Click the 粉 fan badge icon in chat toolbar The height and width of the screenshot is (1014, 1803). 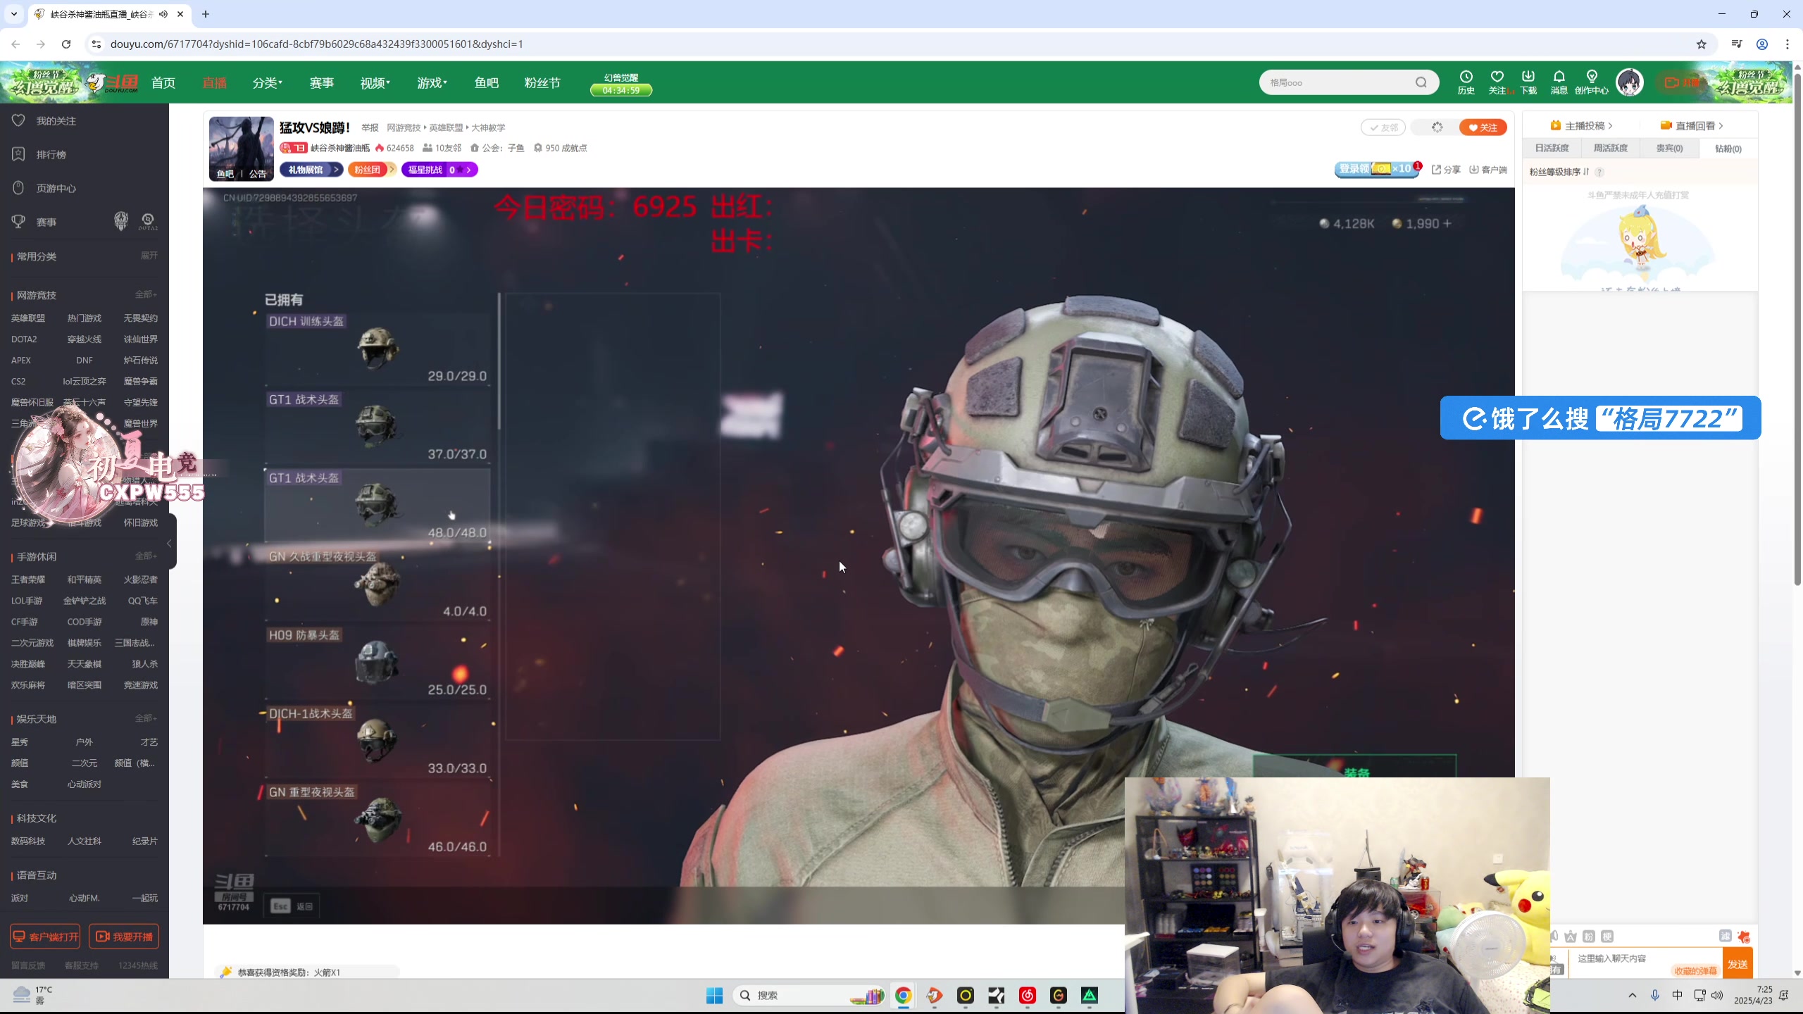click(x=1588, y=936)
